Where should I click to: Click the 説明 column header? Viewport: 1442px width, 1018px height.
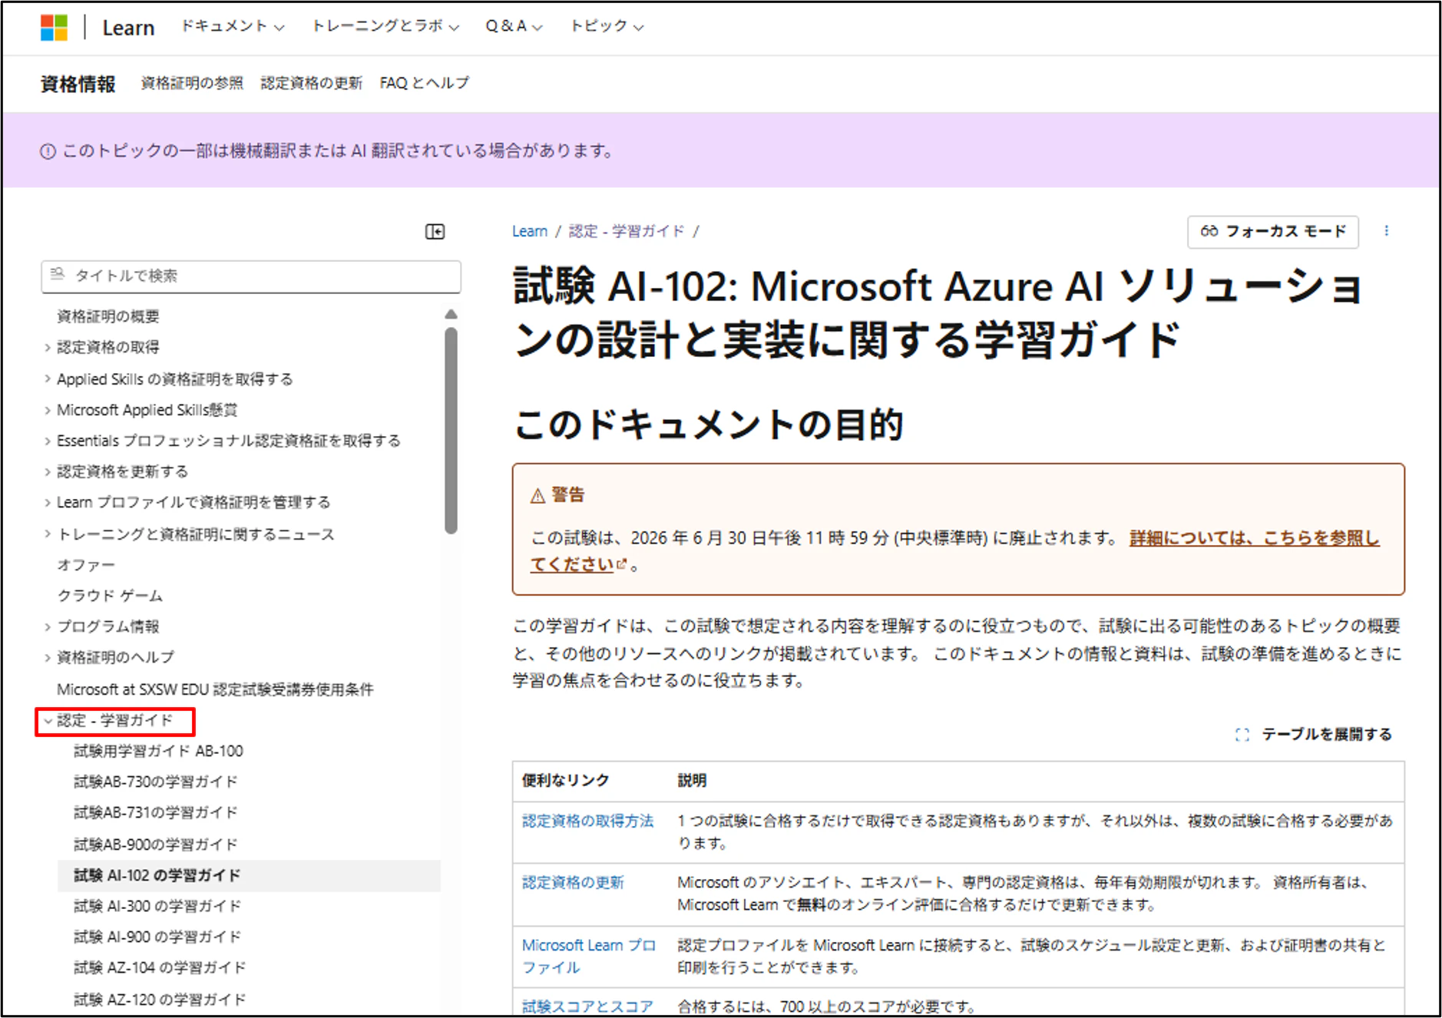coord(692,781)
